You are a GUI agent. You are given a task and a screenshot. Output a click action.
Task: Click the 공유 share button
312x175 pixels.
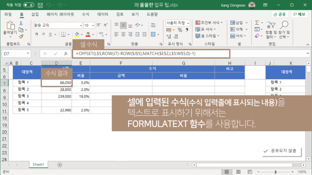(x=280, y=14)
